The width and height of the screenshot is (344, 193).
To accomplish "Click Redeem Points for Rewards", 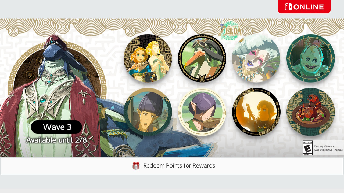I will pyautogui.click(x=172, y=166).
